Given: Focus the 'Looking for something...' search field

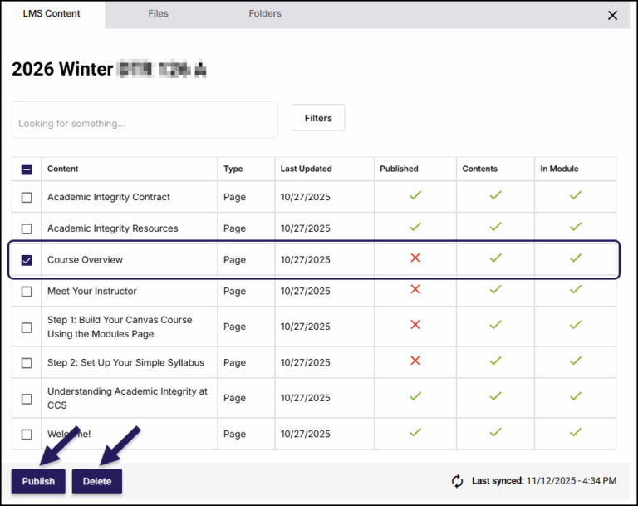Looking at the screenshot, I should pyautogui.click(x=145, y=120).
